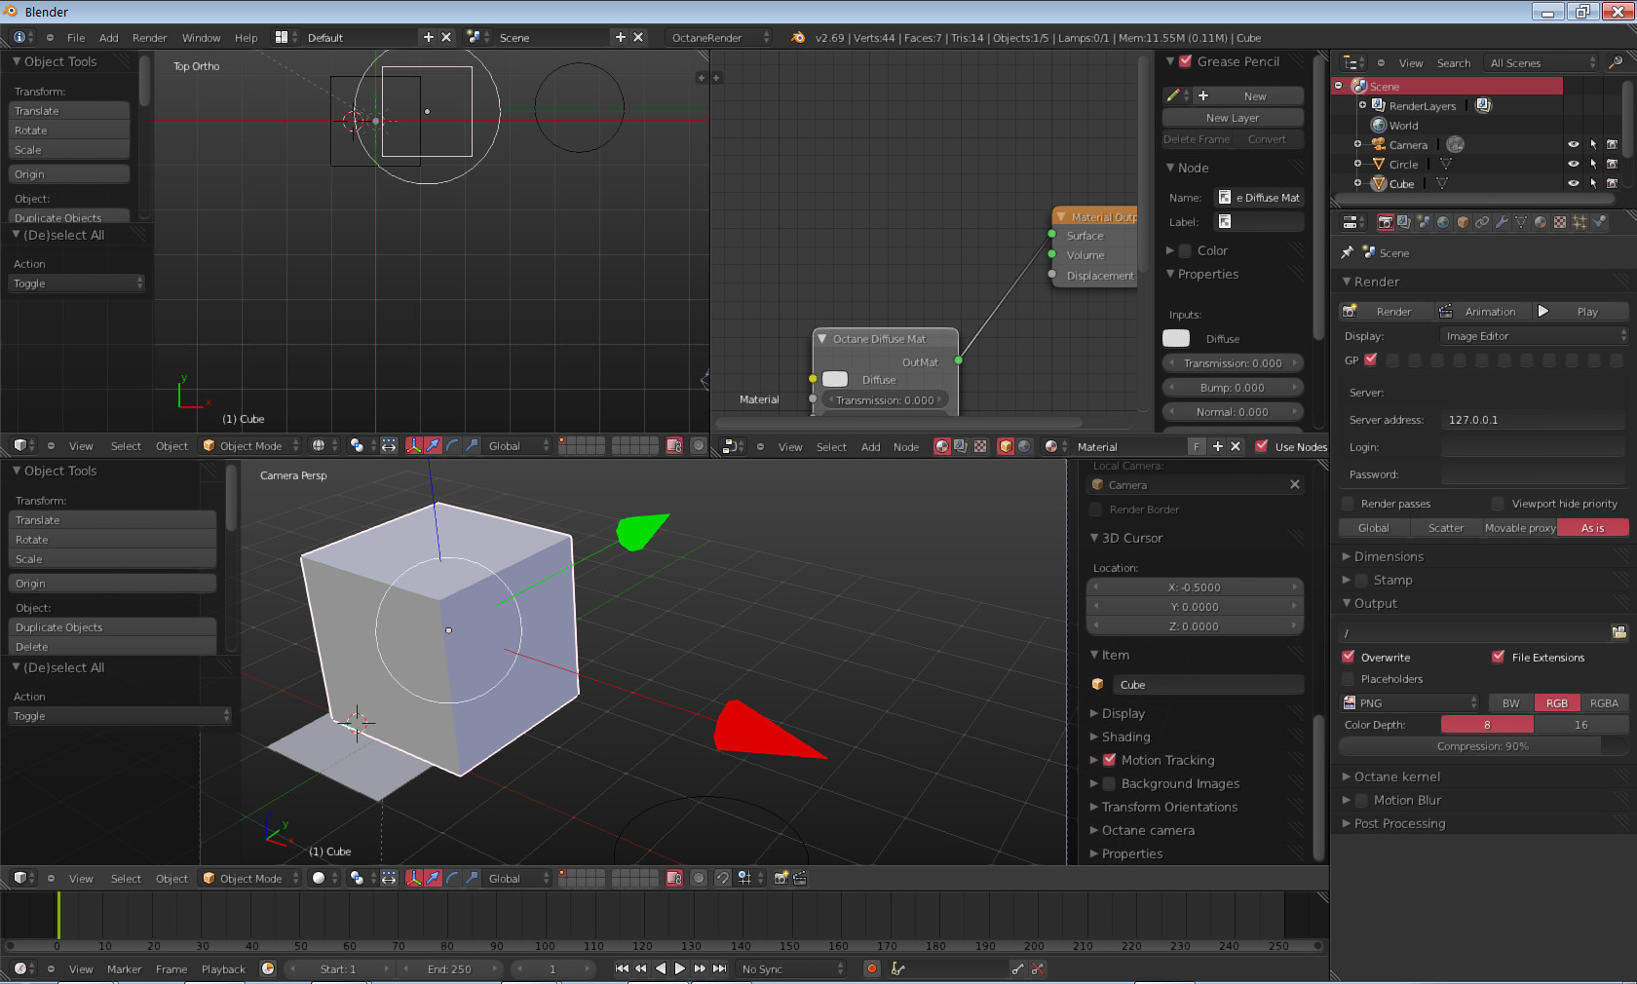Viewport: 1637px width, 984px height.
Task: Uncheck the Motion Tracking checkbox
Action: pyautogui.click(x=1109, y=760)
